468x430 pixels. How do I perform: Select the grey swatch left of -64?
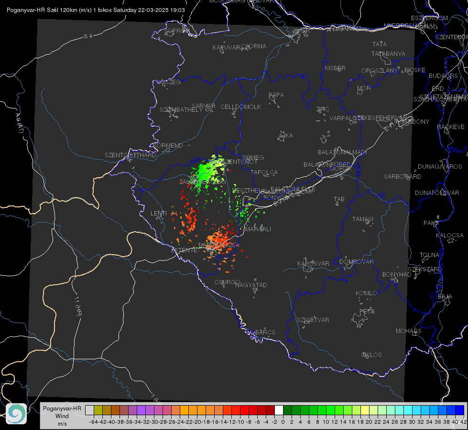tap(89, 410)
